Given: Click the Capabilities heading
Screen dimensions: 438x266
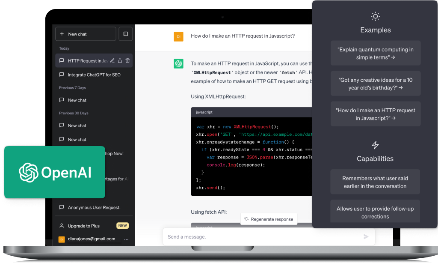Looking at the screenshot, I should point(375,158).
